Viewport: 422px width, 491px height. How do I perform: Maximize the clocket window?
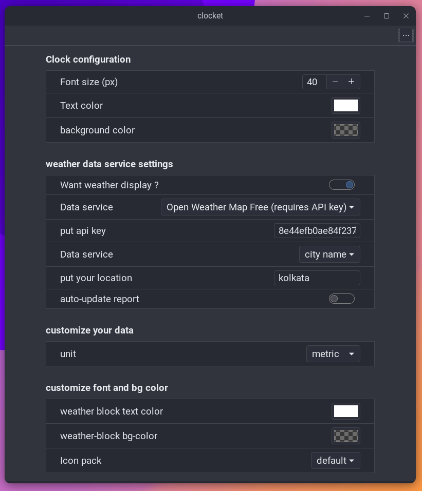386,16
